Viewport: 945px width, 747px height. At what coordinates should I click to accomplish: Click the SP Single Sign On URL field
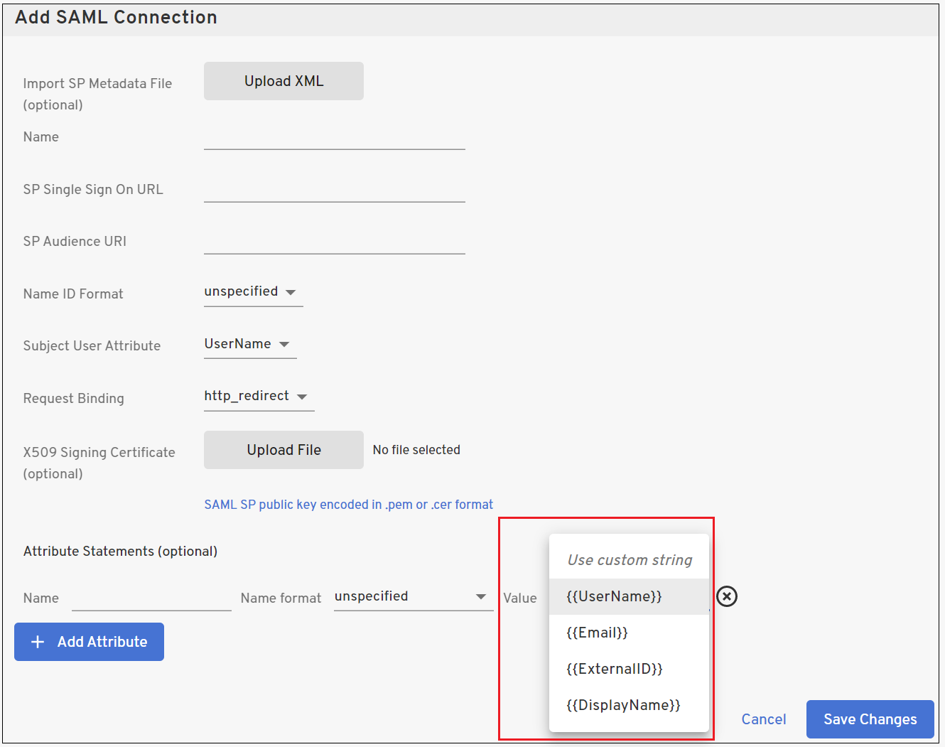click(334, 190)
